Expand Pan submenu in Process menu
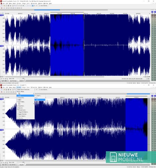The height and width of the screenshot is (168, 156). point(25,104)
